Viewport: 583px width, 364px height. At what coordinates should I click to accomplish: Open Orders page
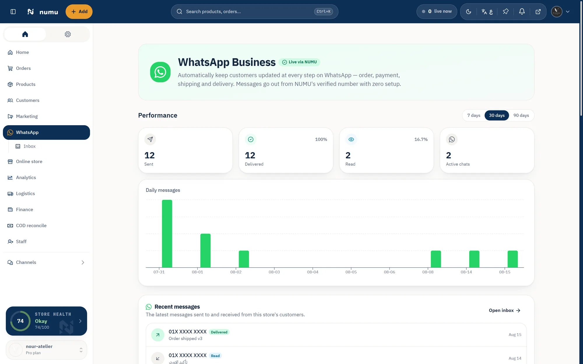click(x=46, y=68)
